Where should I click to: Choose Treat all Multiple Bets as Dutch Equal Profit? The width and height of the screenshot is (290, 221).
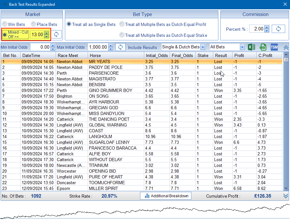pos(122,24)
